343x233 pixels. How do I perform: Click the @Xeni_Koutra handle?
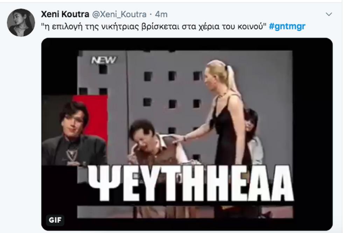point(119,14)
